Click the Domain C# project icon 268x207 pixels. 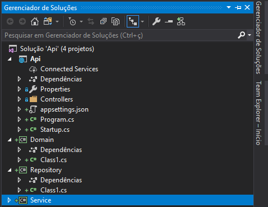[23, 140]
